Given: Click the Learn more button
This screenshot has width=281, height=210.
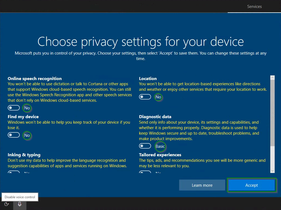Looking at the screenshot, I should coord(202,185).
